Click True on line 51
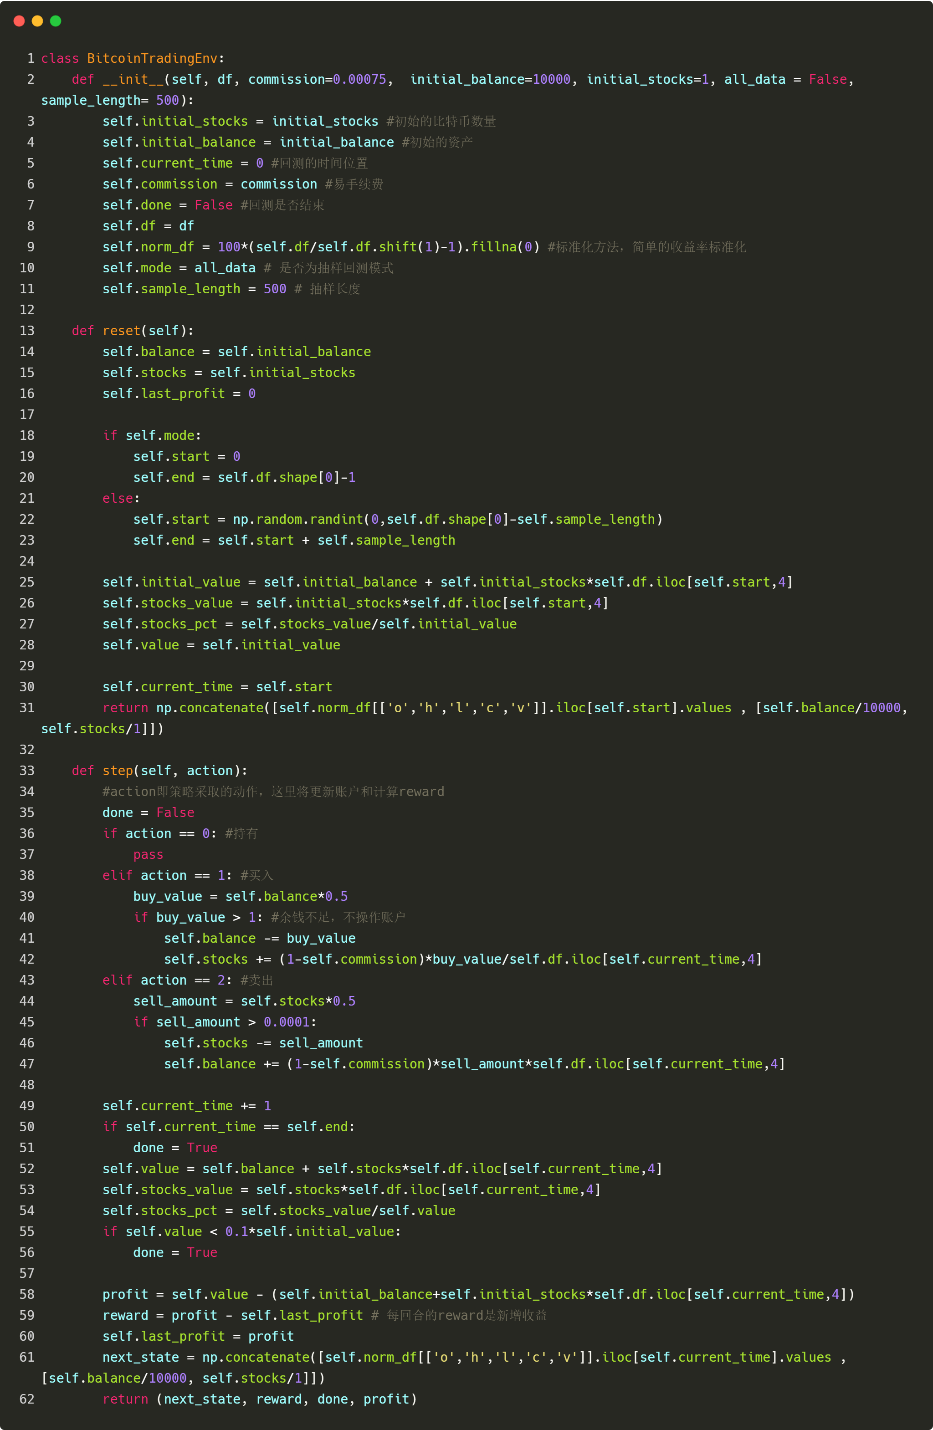Image resolution: width=933 pixels, height=1430 pixels. 202,1148
